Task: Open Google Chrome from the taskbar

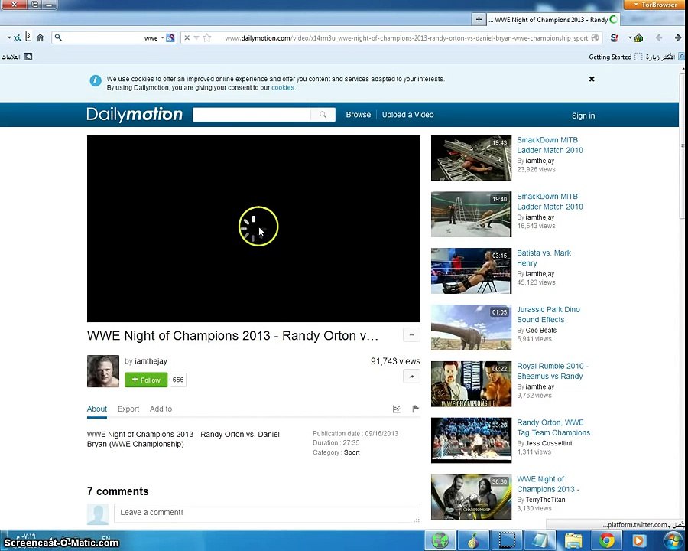Action: (607, 540)
